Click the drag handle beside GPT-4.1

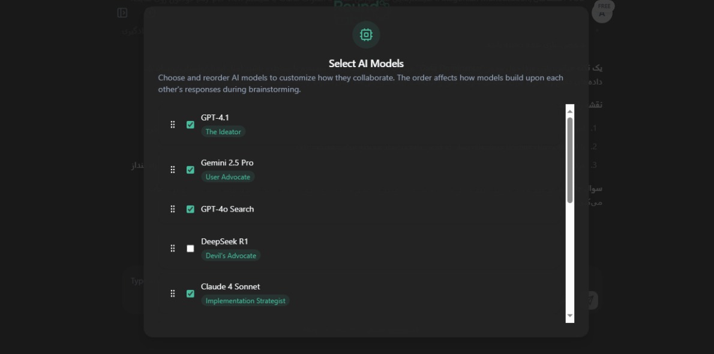[x=173, y=125]
